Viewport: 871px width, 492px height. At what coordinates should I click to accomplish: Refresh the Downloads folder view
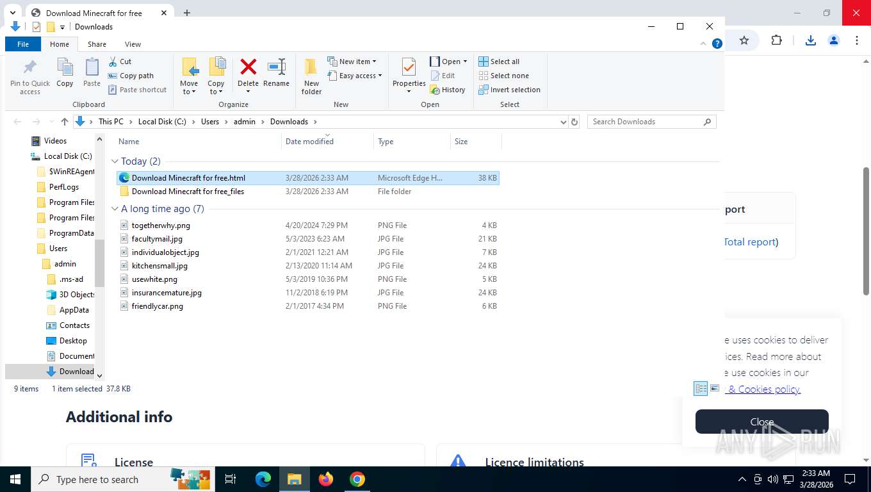pyautogui.click(x=574, y=122)
